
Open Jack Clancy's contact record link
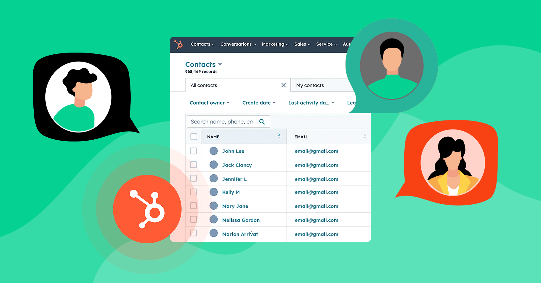point(237,165)
